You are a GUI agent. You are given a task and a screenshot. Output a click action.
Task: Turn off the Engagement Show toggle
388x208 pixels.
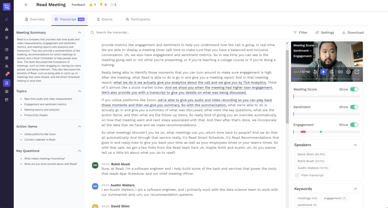coord(354,125)
